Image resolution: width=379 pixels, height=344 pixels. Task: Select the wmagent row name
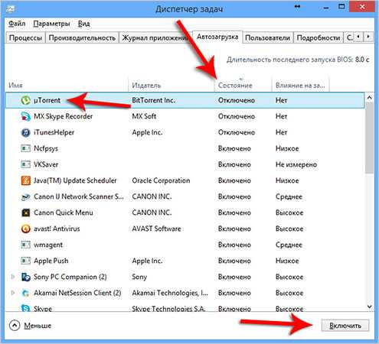pyautogui.click(x=48, y=245)
